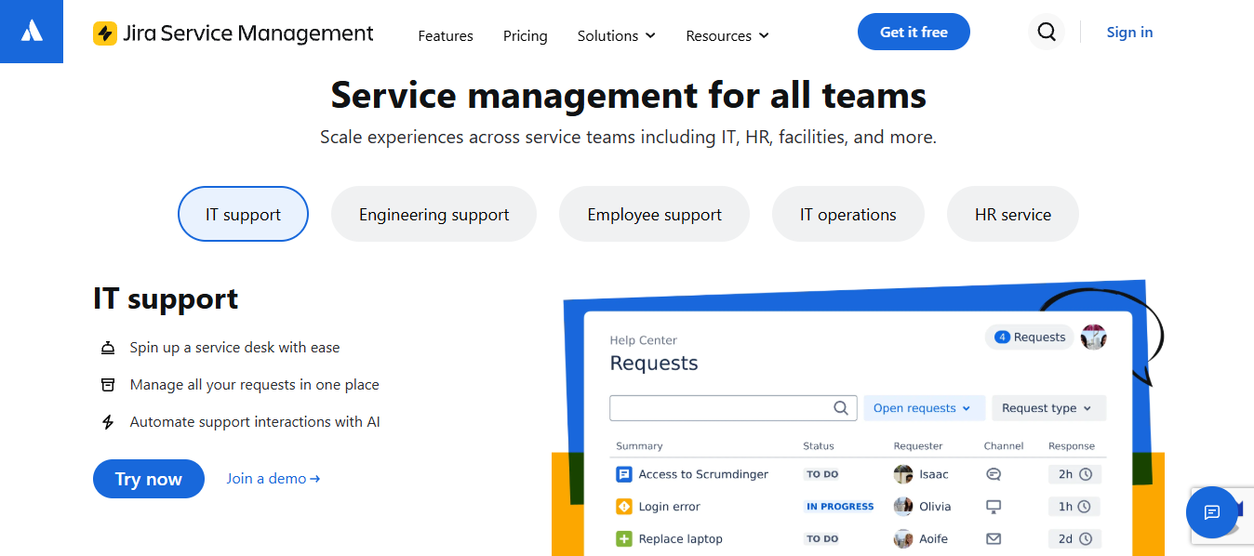Viewport: 1254px width, 556px height.
Task: Click Isaac's avatar in the requester column
Action: 903,474
